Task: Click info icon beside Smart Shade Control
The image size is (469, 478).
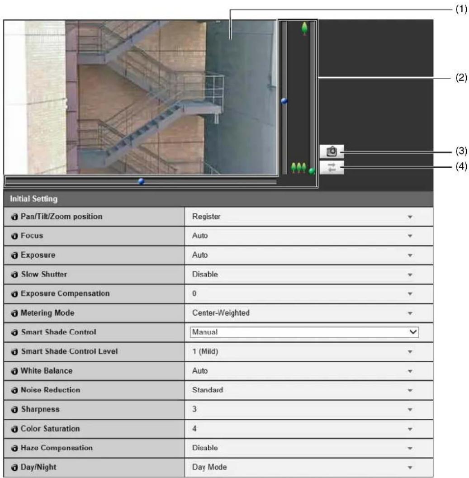Action: pyautogui.click(x=14, y=332)
